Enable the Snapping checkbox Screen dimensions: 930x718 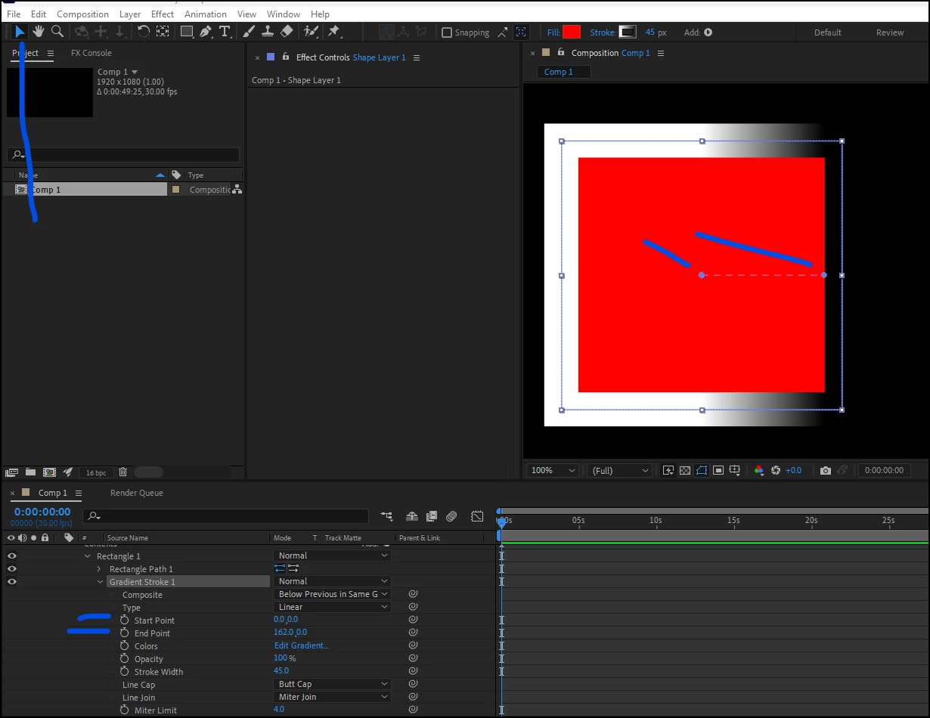click(447, 32)
